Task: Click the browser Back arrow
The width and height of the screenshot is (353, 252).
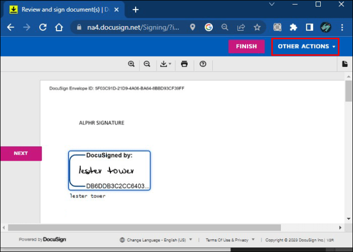Action: tap(11, 28)
